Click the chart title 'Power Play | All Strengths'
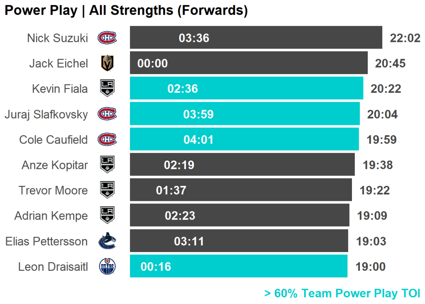The image size is (425, 304). click(x=126, y=10)
